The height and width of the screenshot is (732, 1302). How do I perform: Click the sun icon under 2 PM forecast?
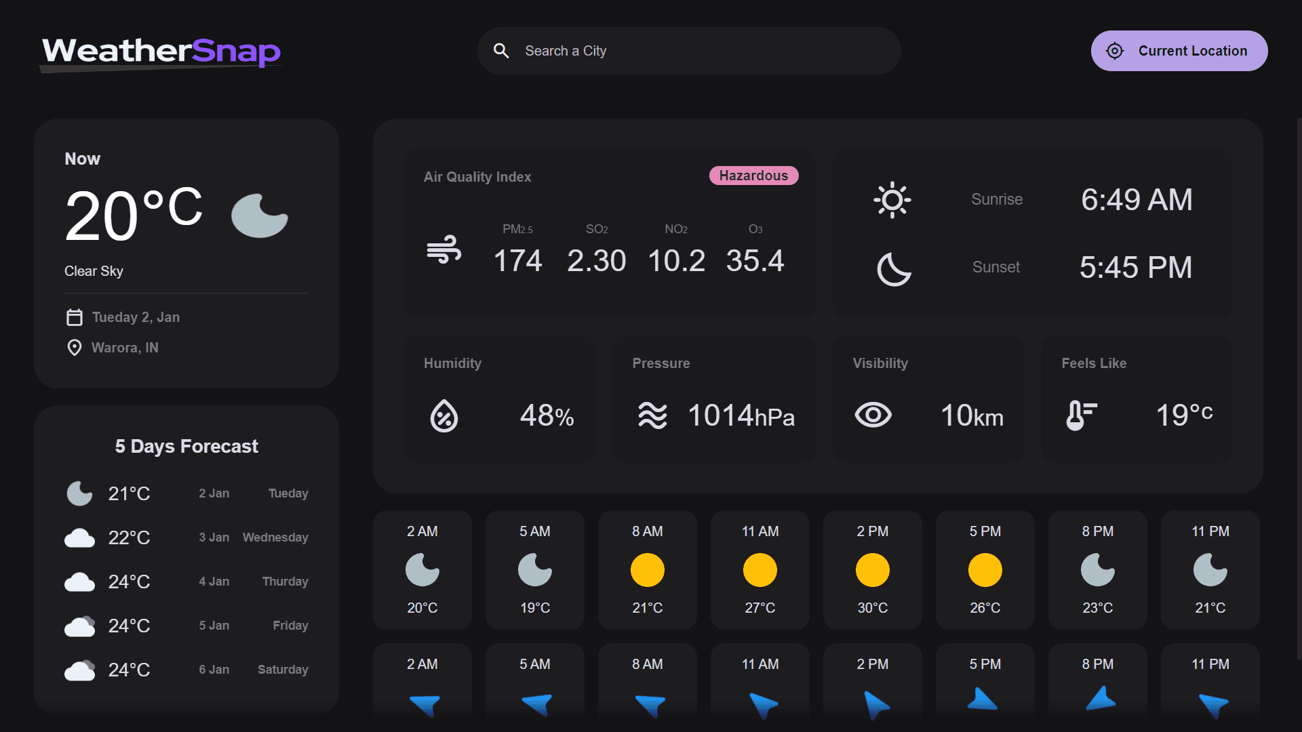(x=872, y=570)
